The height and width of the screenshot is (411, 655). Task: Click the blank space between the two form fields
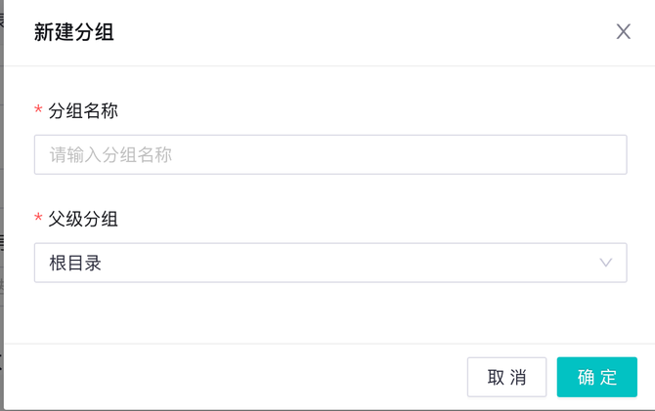pos(329,191)
